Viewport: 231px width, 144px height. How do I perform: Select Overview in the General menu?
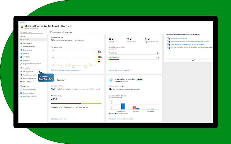[x=26, y=40]
